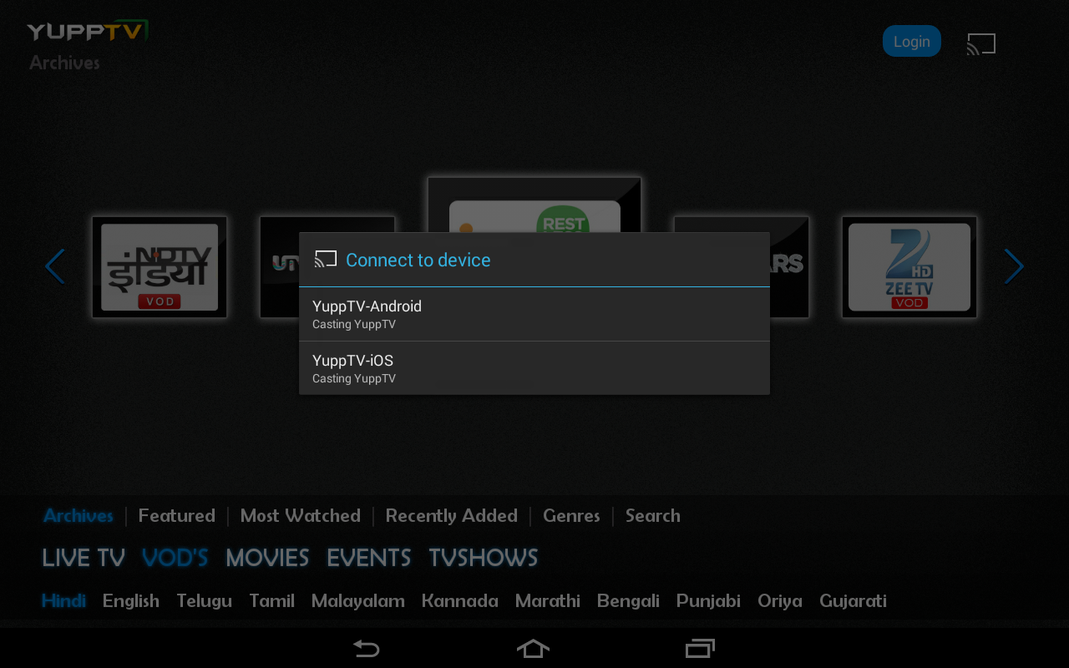This screenshot has width=1069, height=668.
Task: Select Tamil language filter
Action: coord(272,601)
